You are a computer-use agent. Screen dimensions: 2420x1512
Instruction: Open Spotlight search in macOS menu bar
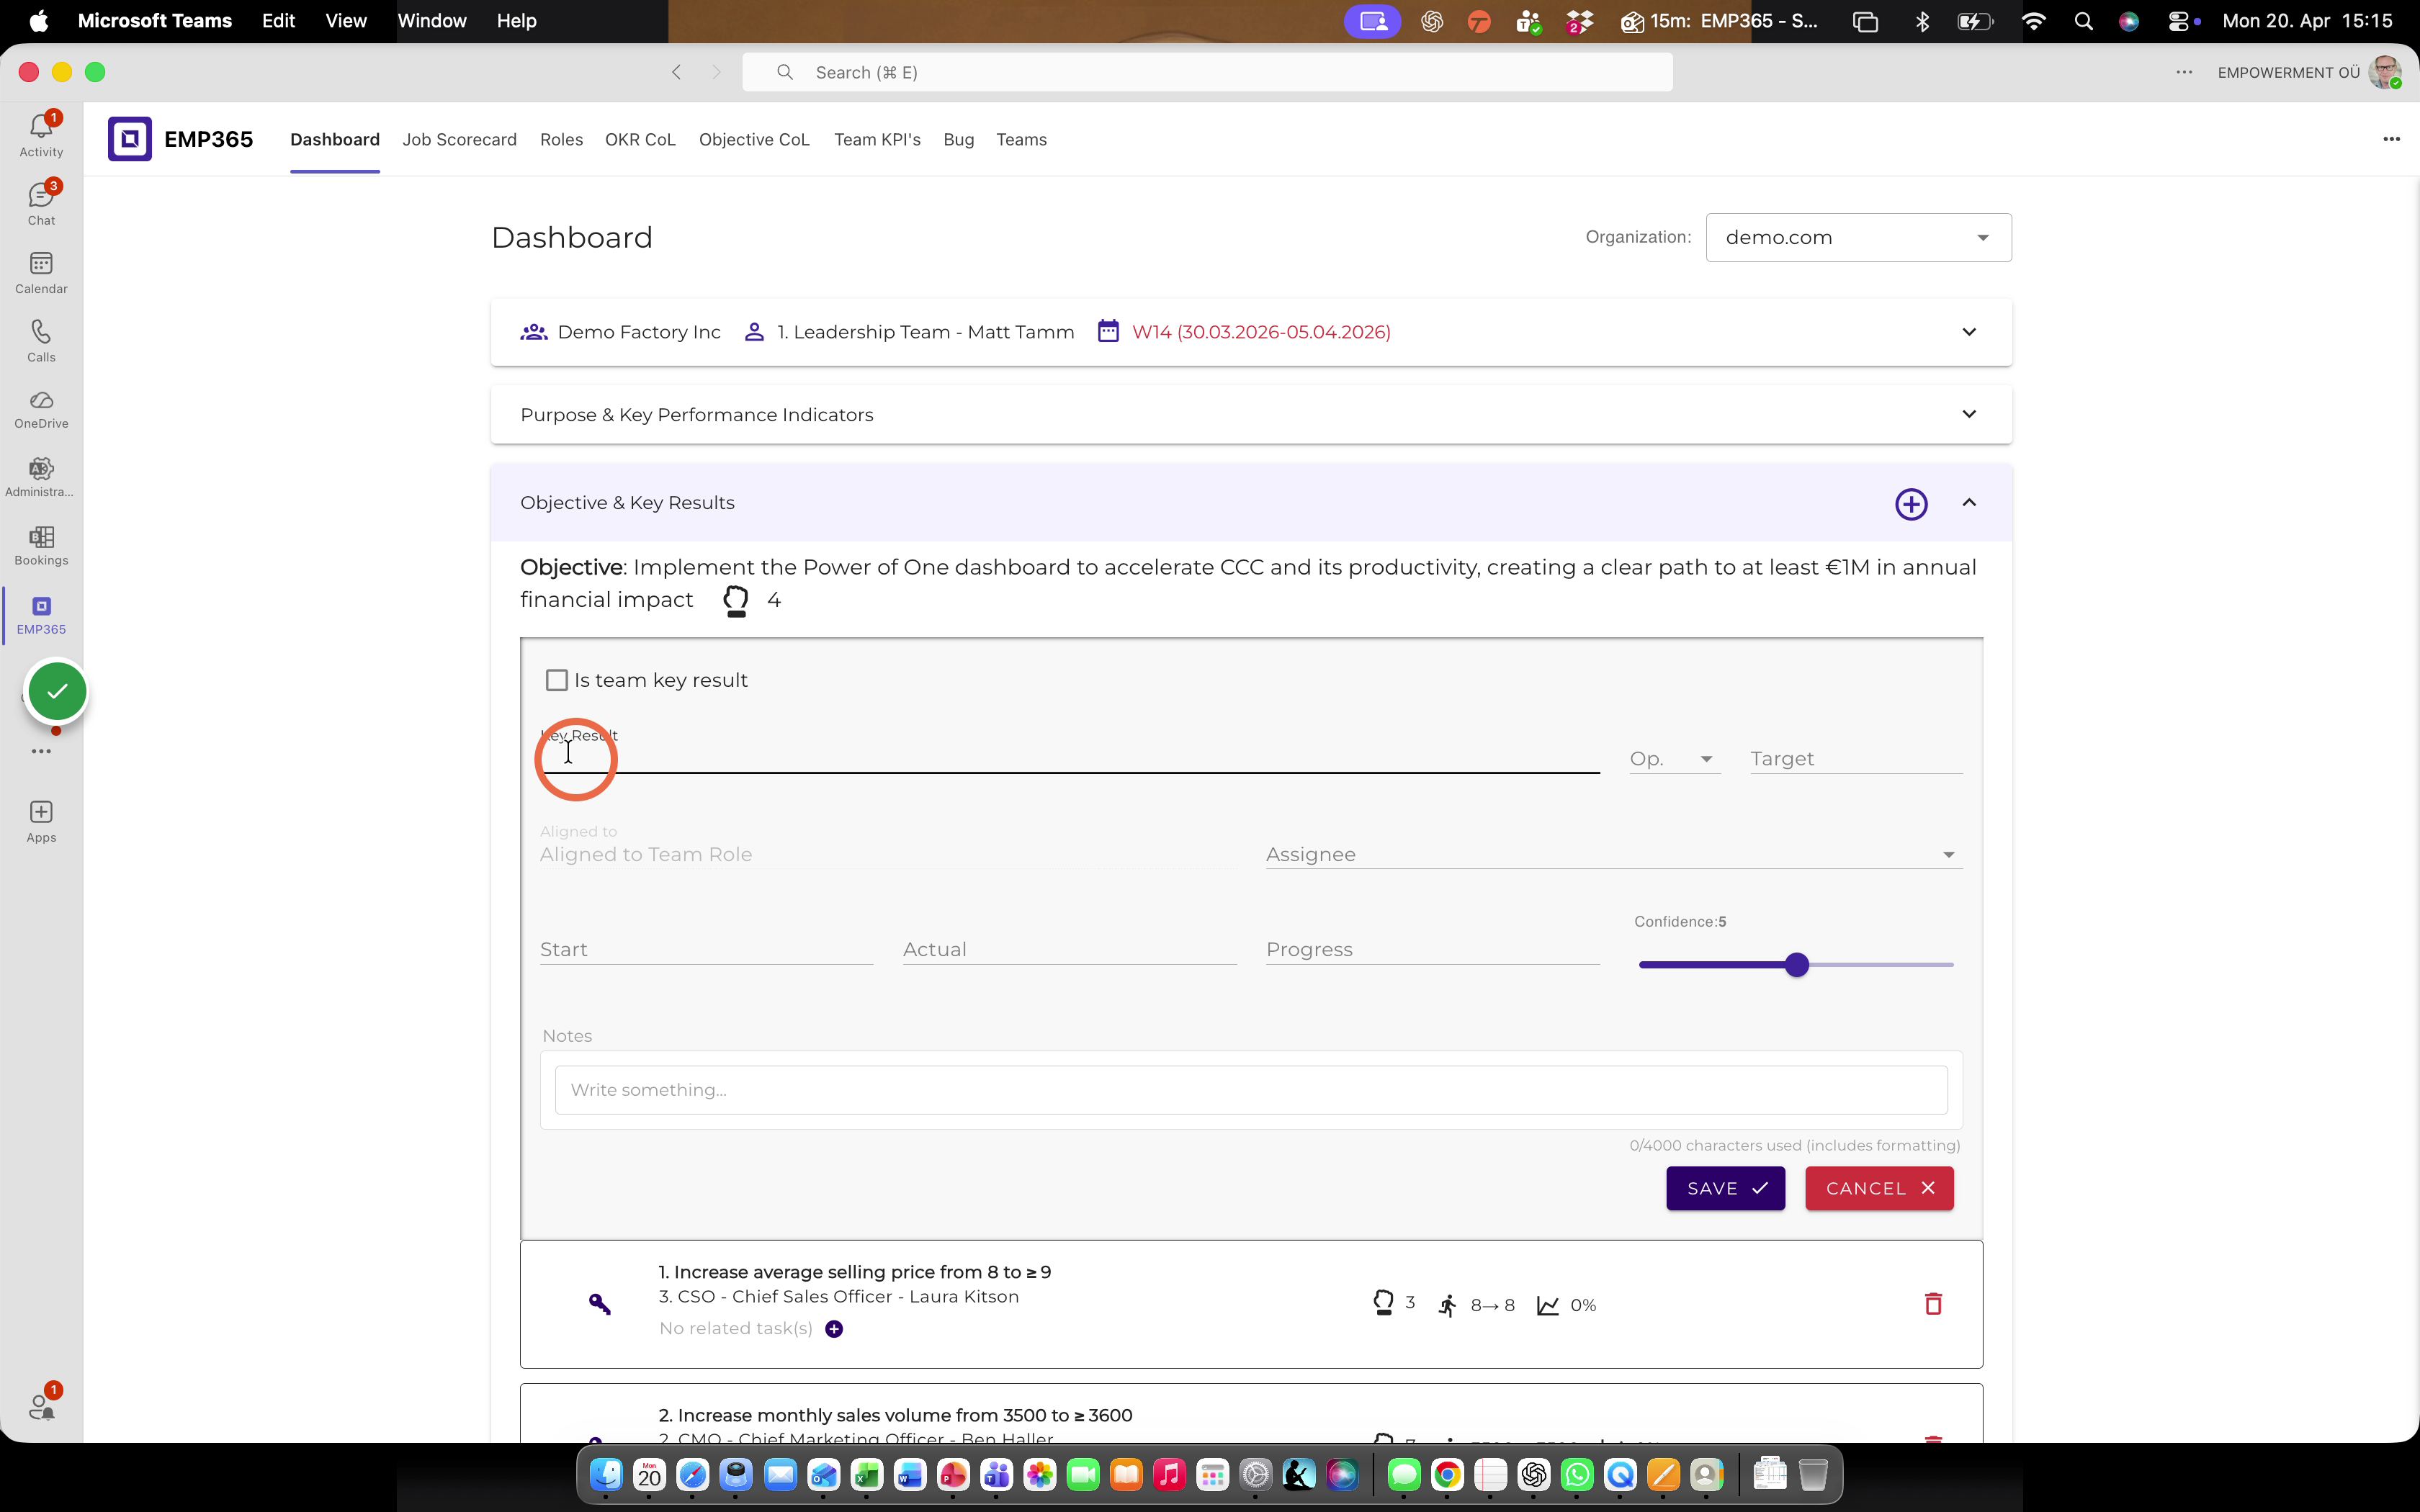[x=2083, y=21]
